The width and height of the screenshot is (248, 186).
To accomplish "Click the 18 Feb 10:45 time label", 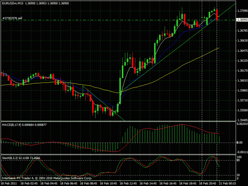I will coord(108,184).
